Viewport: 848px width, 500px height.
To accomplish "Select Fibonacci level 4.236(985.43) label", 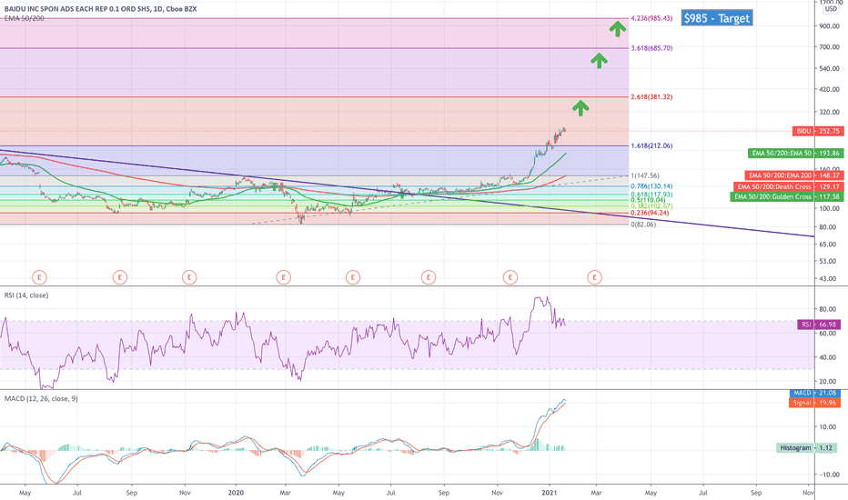I will tap(651, 18).
